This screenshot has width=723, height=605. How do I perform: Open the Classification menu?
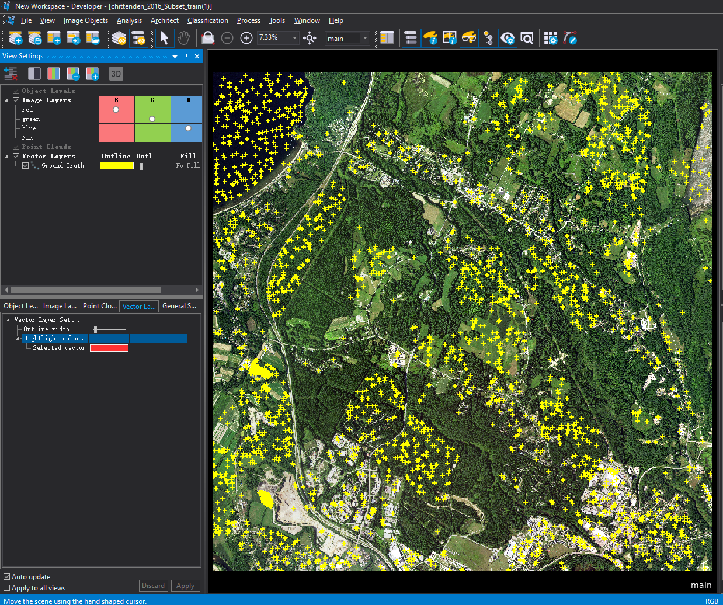[x=207, y=20]
